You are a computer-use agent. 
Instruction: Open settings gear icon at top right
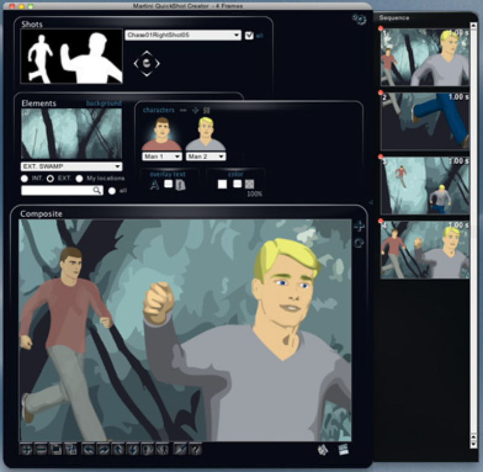click(x=359, y=19)
